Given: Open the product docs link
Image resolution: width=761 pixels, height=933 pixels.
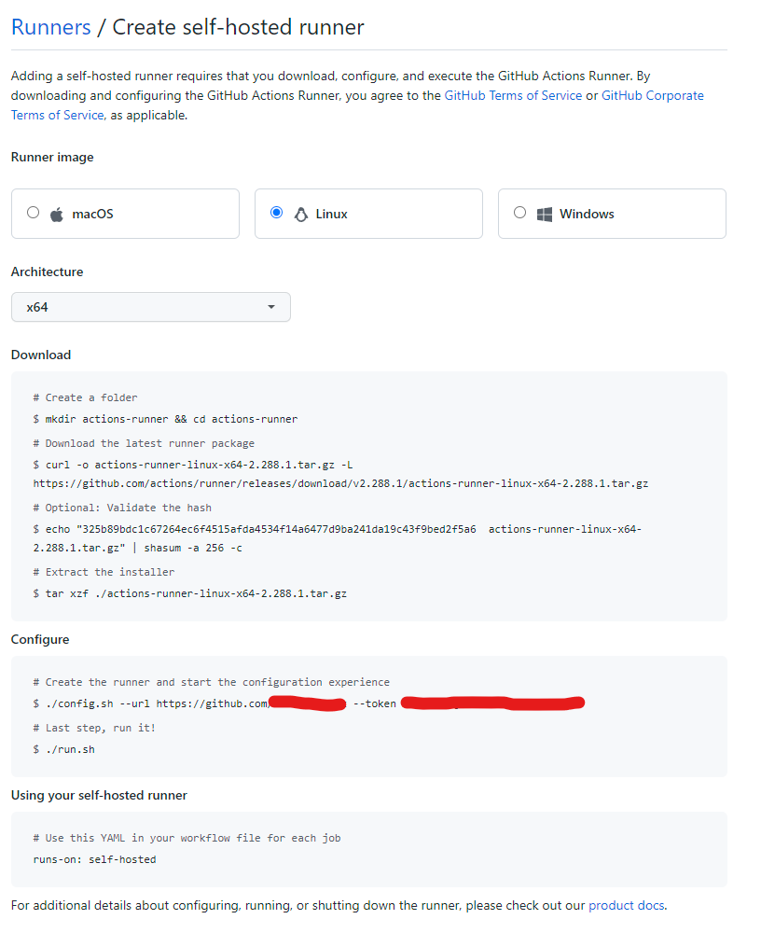Looking at the screenshot, I should [626, 905].
